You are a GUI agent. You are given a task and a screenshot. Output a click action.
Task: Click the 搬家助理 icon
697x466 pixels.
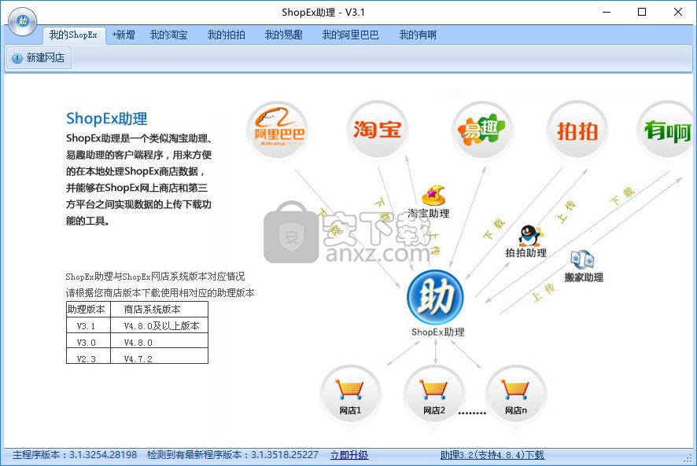coord(582,260)
